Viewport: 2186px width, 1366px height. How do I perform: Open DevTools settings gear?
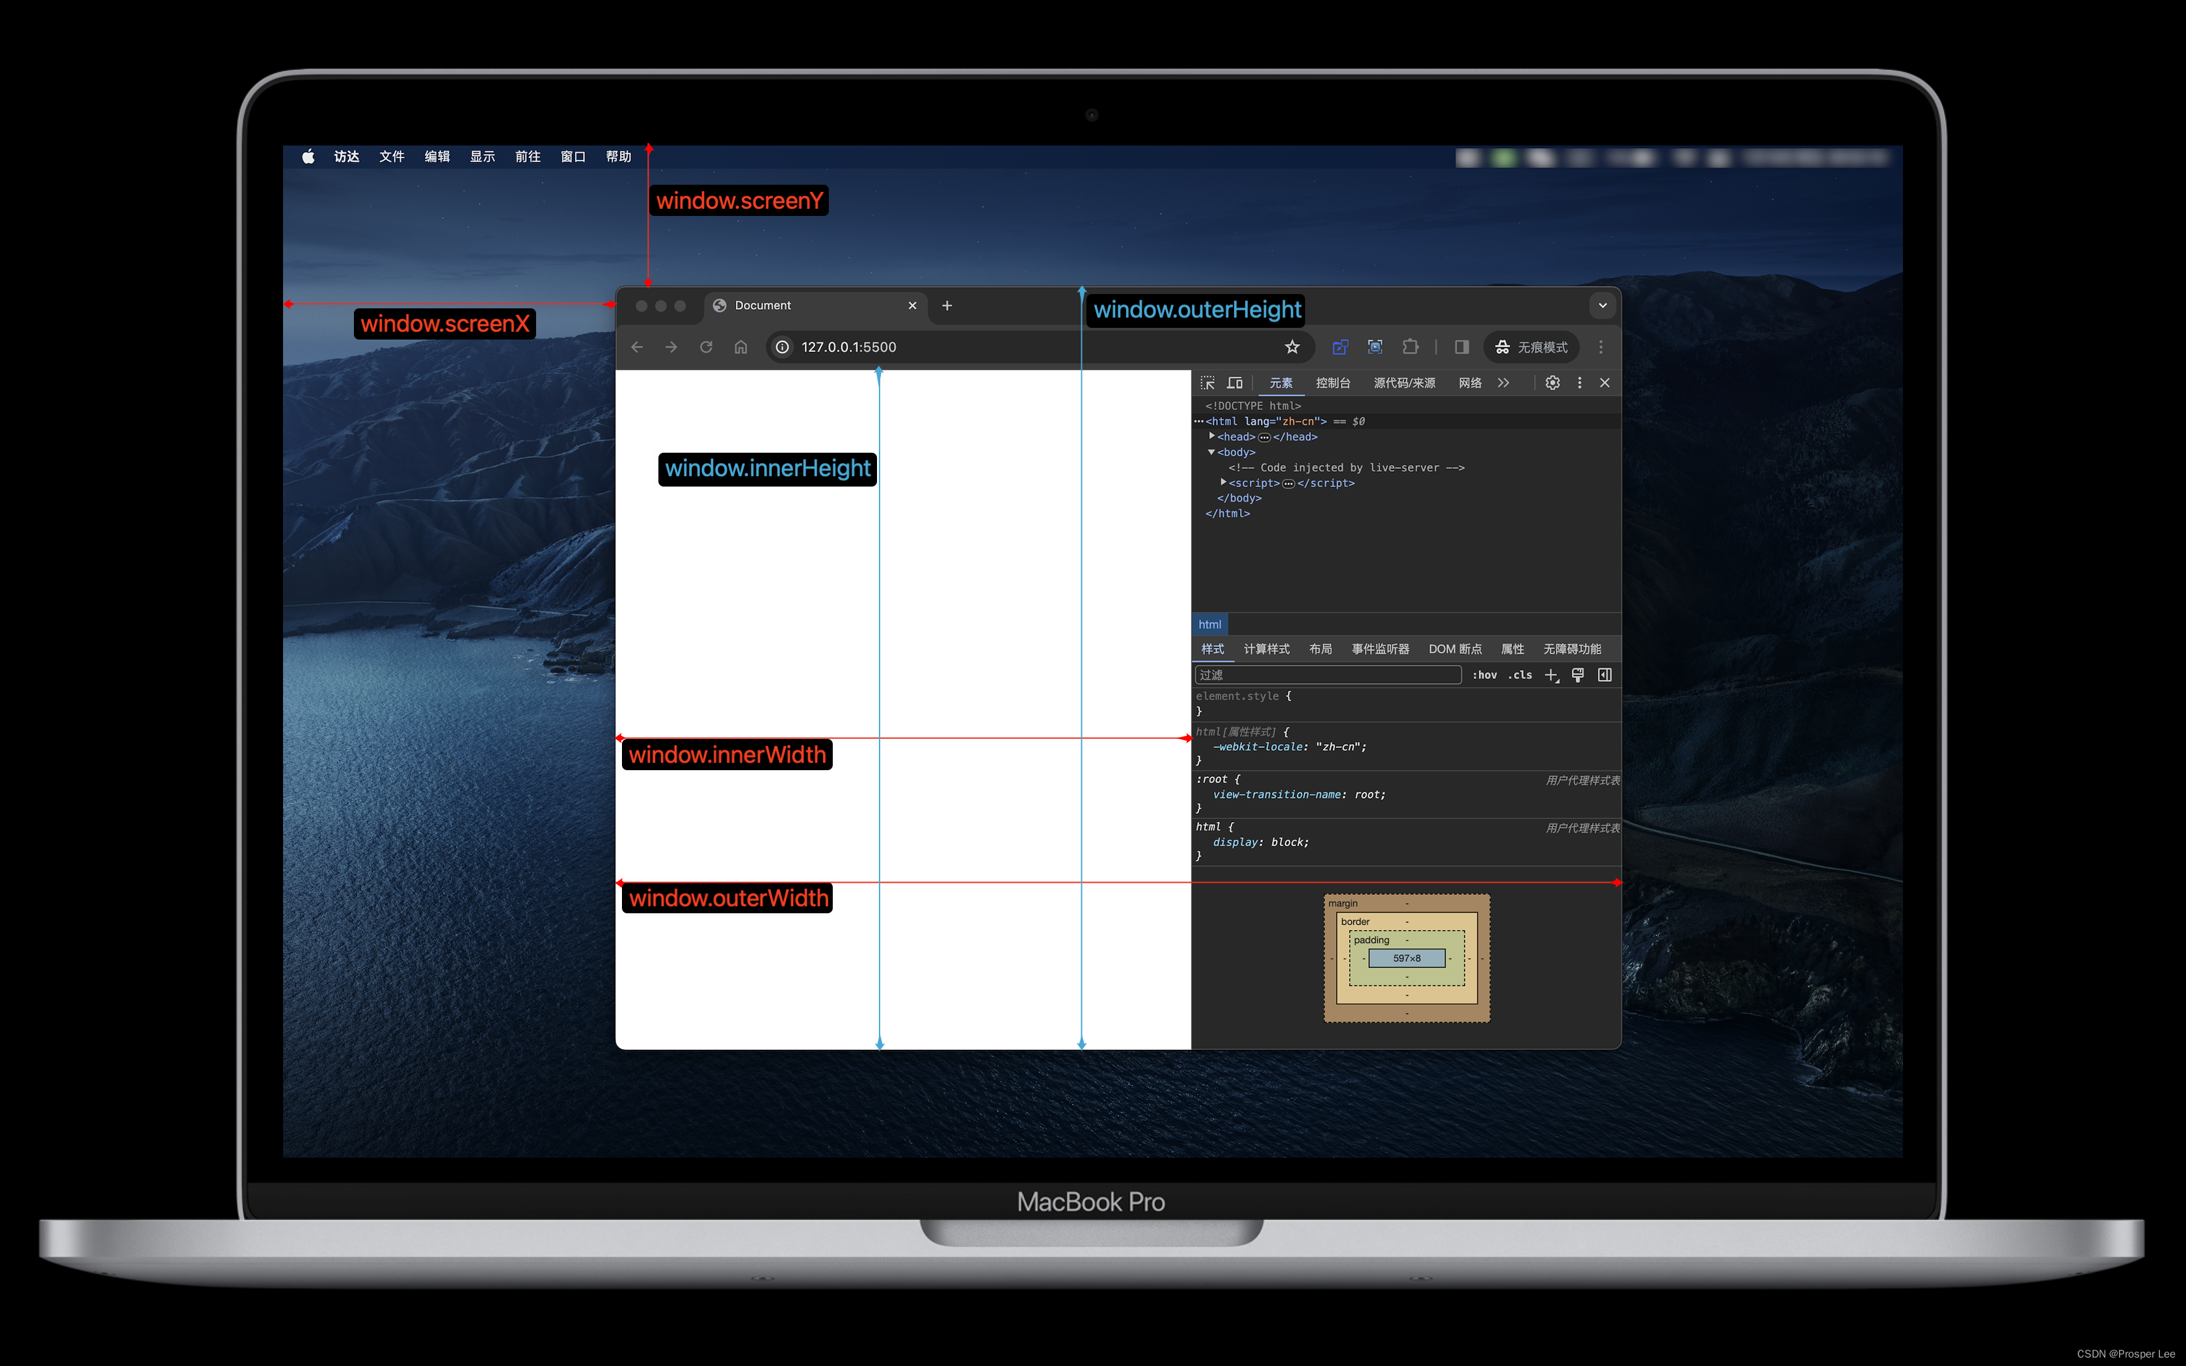[x=1553, y=383]
